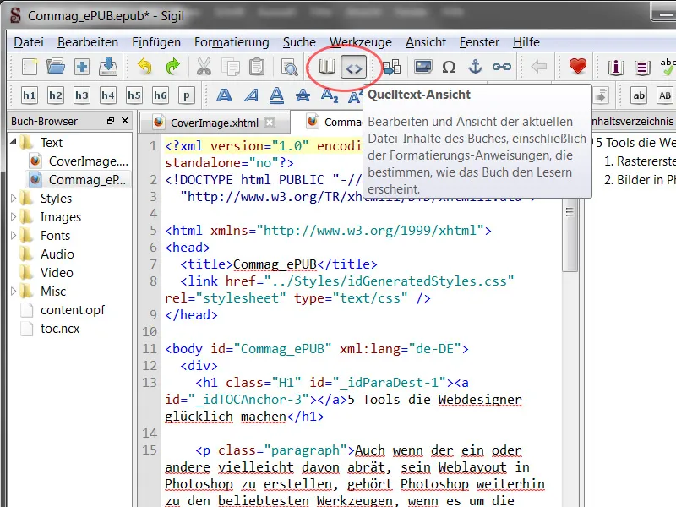Open the Werkzeuge menu
The height and width of the screenshot is (507, 676).
click(x=361, y=42)
